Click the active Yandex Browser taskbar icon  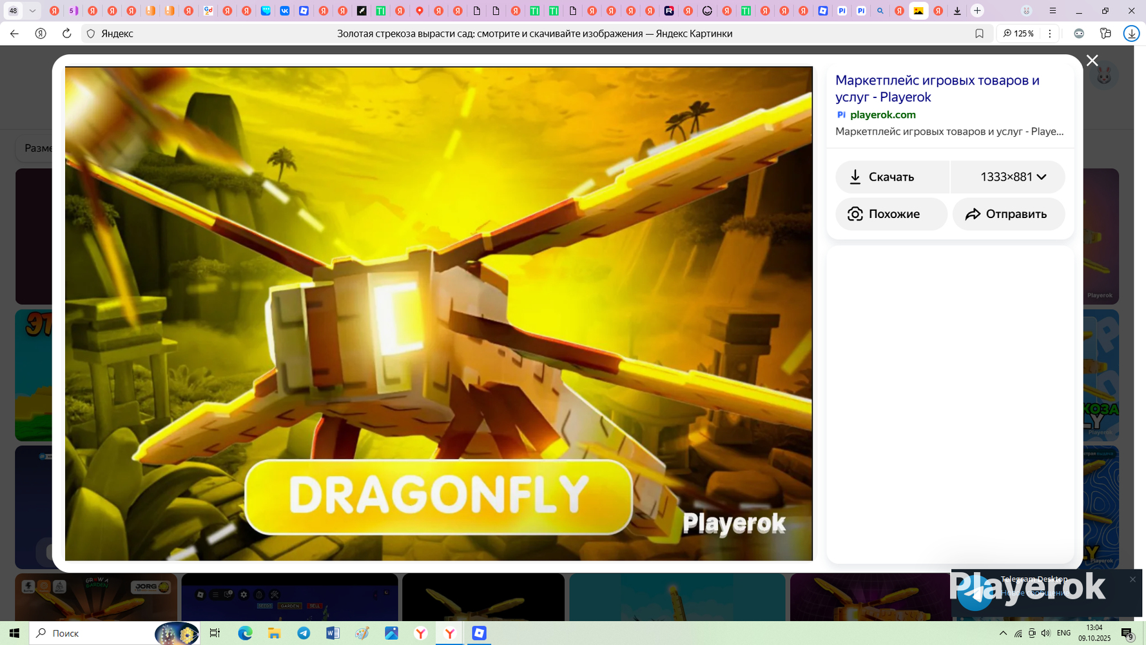point(450,633)
